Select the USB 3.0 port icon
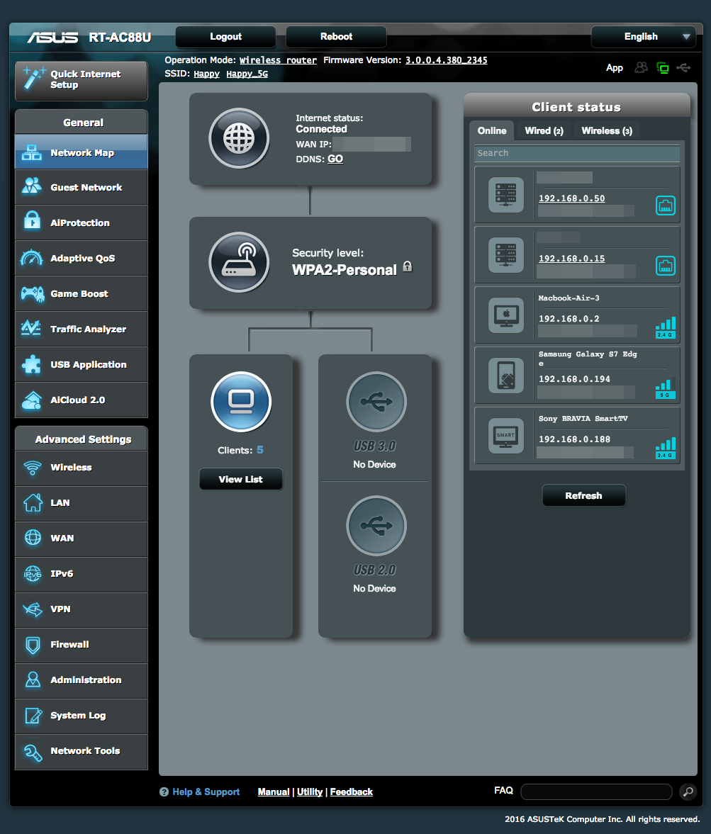Screen dimensions: 711x834 coord(376,402)
